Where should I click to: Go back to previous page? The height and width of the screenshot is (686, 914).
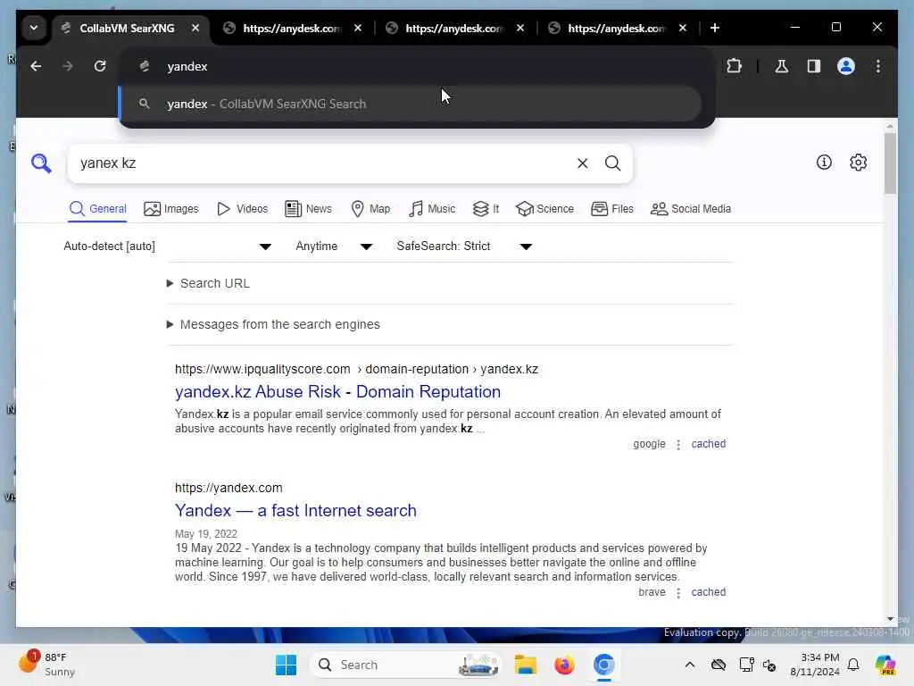tap(36, 66)
